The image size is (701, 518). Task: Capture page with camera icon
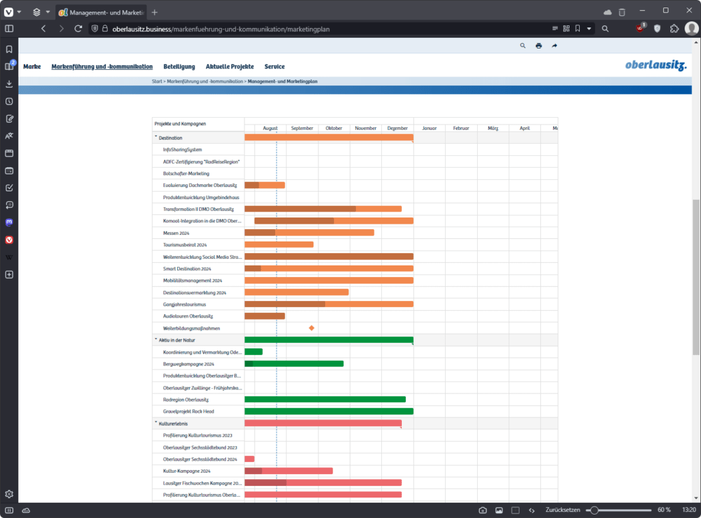point(483,510)
